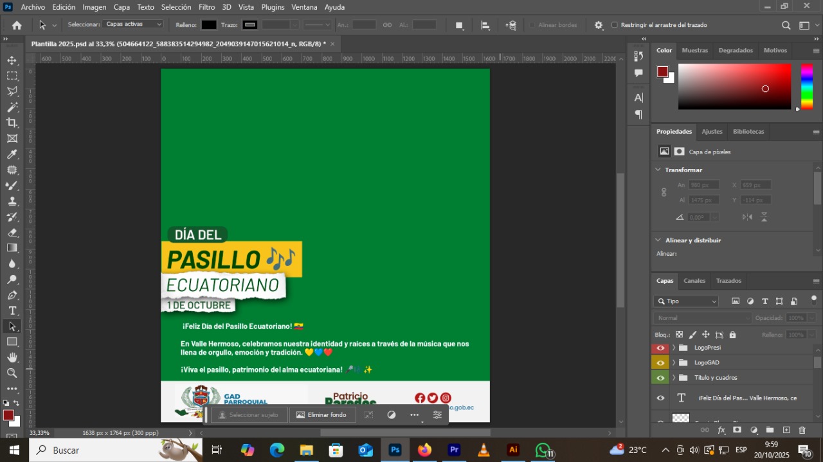This screenshot has width=823, height=462.
Task: Toggle visibility of Título y cuadros group
Action: coord(660,378)
